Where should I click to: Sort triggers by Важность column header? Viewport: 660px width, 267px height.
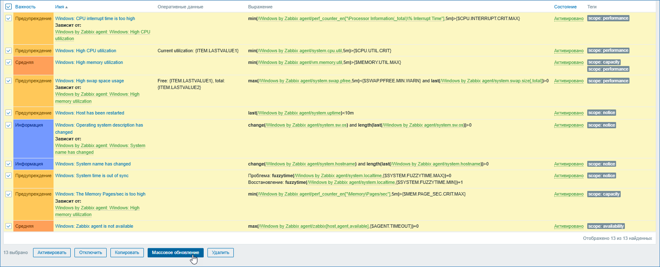point(25,7)
